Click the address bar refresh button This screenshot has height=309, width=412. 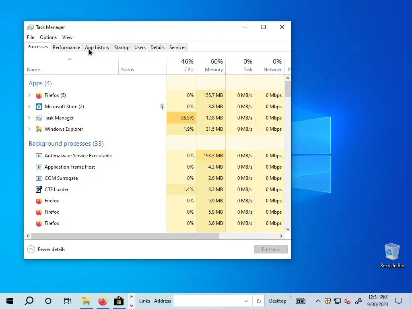pos(259,301)
